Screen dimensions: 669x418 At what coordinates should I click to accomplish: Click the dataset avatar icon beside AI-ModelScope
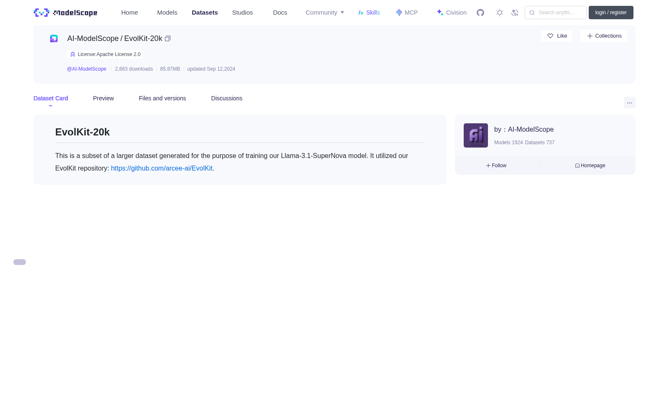(x=54, y=38)
